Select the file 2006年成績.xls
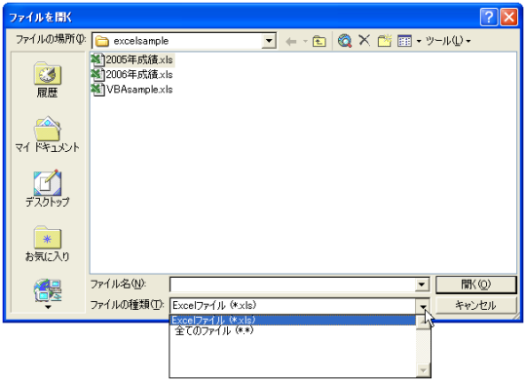Image resolution: width=526 pixels, height=381 pixels. pyautogui.click(x=132, y=74)
